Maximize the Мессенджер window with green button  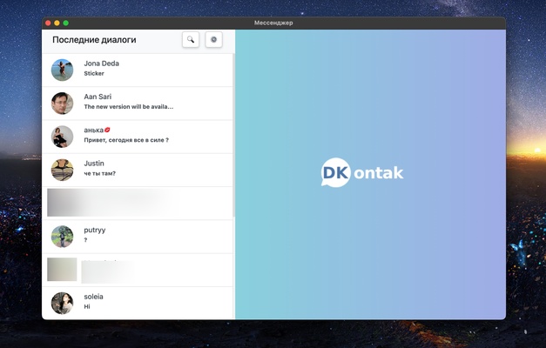pyautogui.click(x=66, y=23)
